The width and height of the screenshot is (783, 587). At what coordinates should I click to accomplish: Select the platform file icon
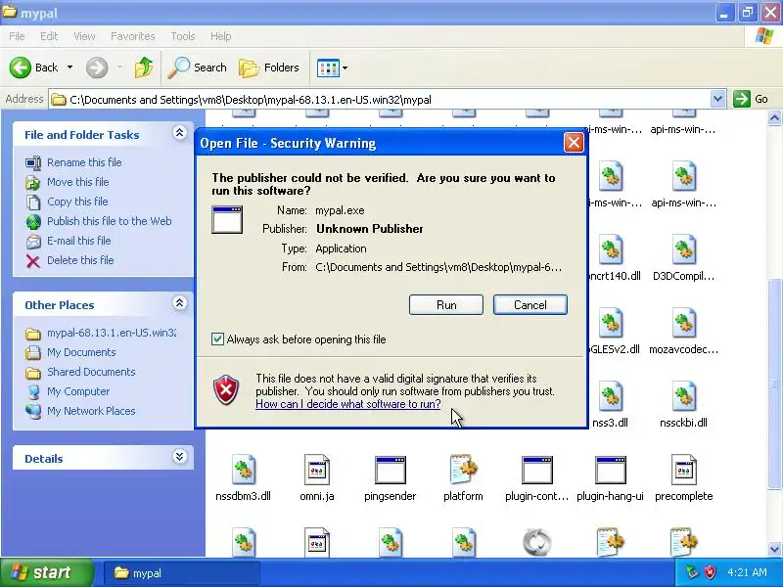(463, 470)
